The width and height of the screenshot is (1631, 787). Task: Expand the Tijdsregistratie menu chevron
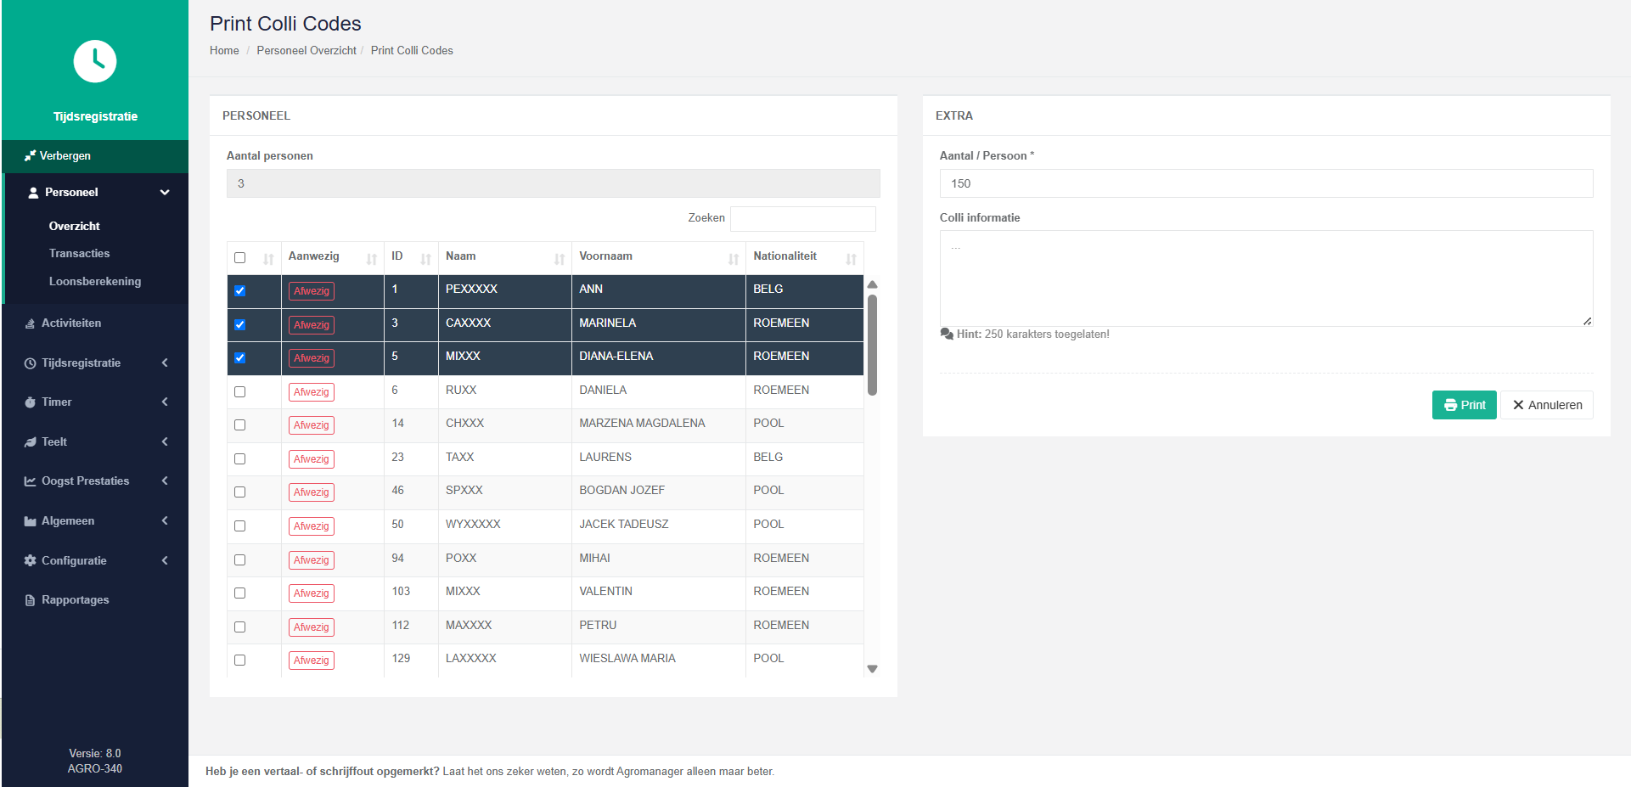(x=165, y=363)
